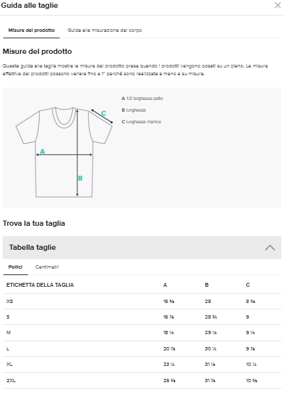This screenshot has height=399, width=284.
Task: Select the 2XL size row
Action: click(x=142, y=381)
